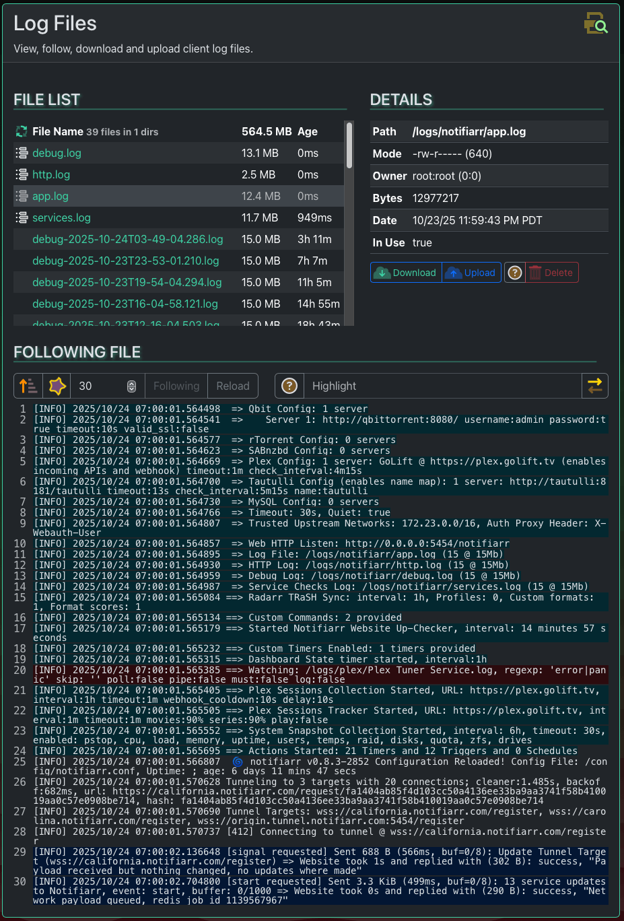The image size is (624, 921).
Task: Toggle line wrap with the yellow arrows icon
Action: 594,386
